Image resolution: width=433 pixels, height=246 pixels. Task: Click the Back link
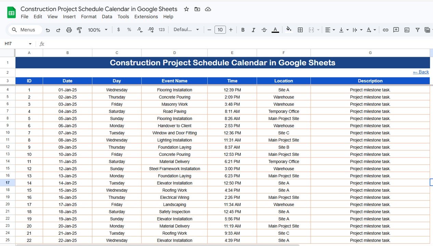420,72
